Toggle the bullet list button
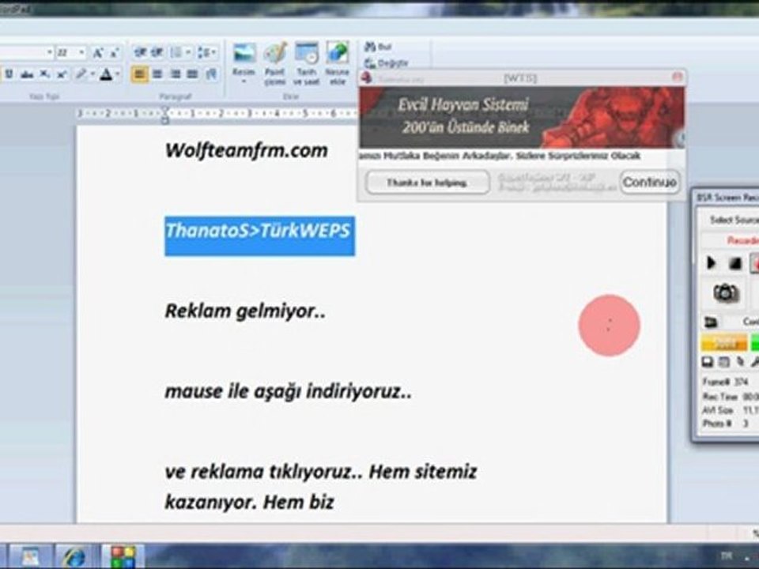Viewport: 759px width, 569px height. (x=176, y=52)
